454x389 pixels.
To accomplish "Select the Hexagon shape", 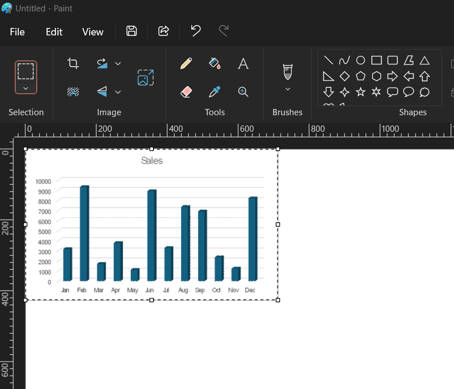I will point(376,76).
